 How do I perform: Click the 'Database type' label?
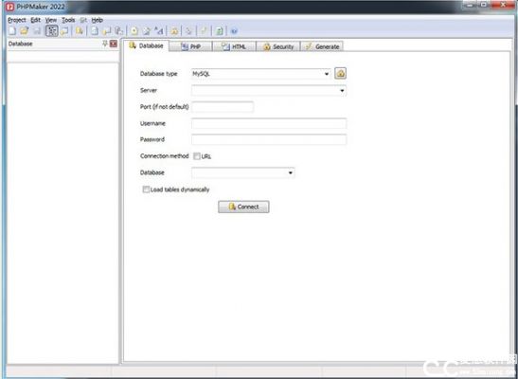click(158, 74)
